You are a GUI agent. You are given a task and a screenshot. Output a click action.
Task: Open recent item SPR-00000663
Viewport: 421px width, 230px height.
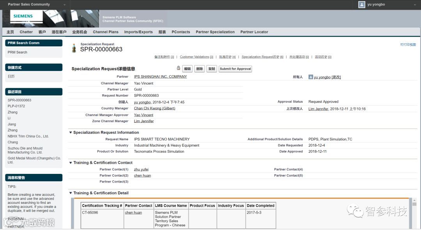click(x=19, y=100)
